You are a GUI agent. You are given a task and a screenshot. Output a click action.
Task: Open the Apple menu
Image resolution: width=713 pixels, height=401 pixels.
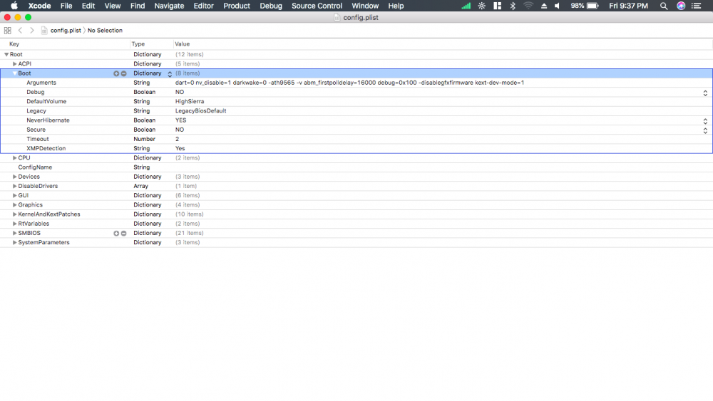click(x=14, y=6)
